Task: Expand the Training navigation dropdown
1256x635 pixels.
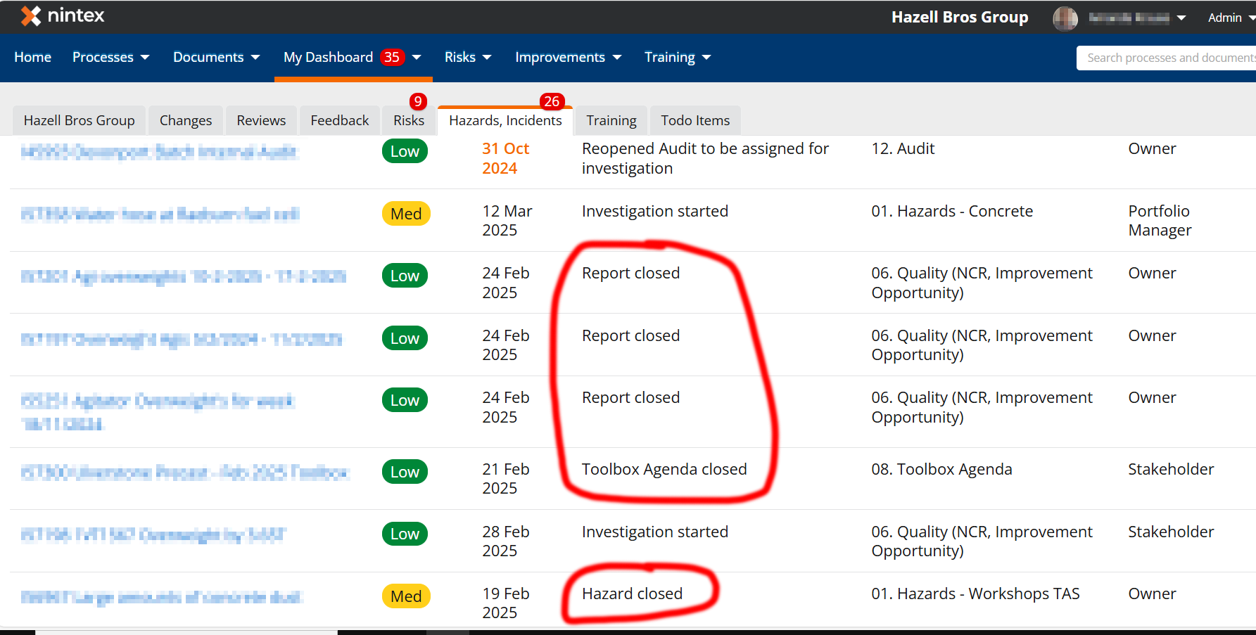Action: pyautogui.click(x=677, y=57)
